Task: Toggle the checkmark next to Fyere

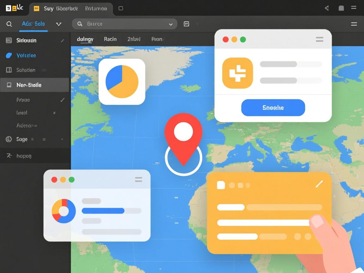Action: [x=62, y=100]
